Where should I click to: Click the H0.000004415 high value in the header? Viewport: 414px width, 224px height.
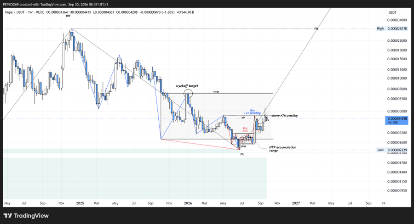80,12
